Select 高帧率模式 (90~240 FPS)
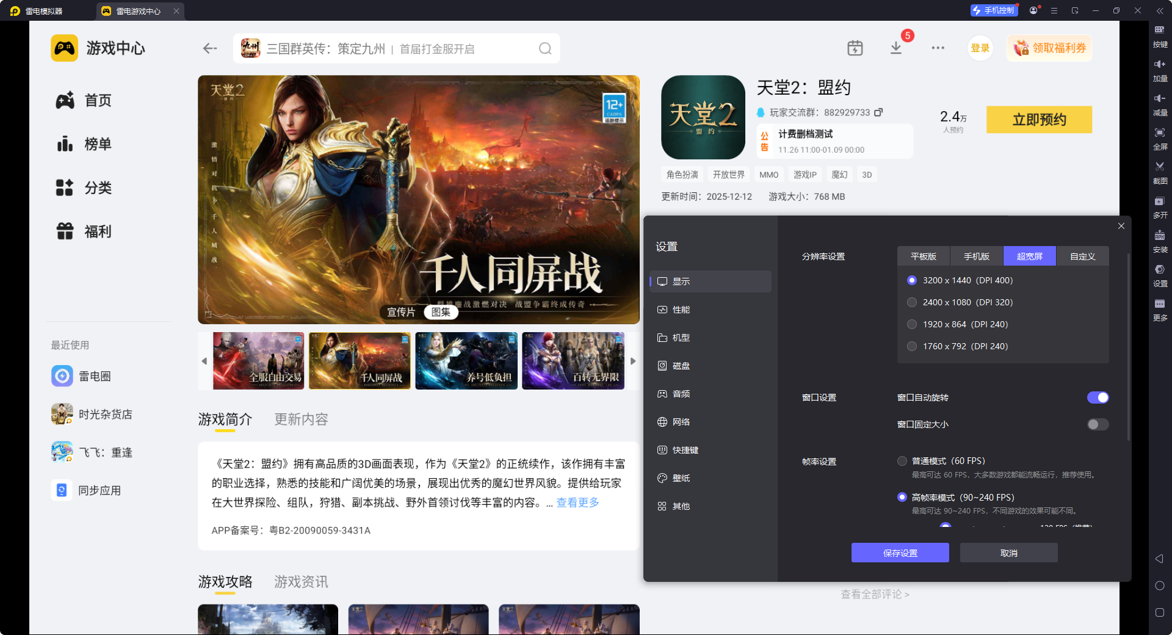The height and width of the screenshot is (635, 1172). tap(955, 498)
